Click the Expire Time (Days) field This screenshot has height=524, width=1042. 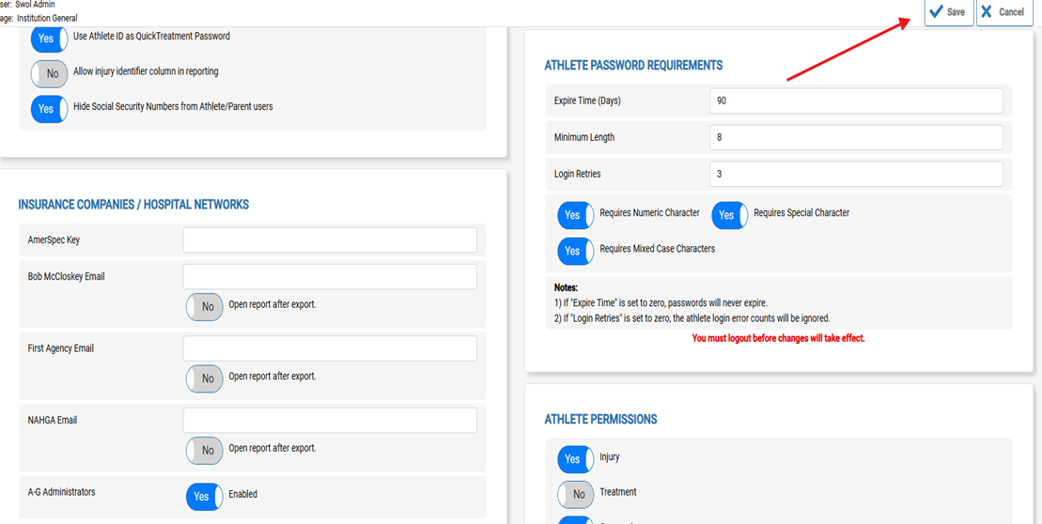click(856, 100)
